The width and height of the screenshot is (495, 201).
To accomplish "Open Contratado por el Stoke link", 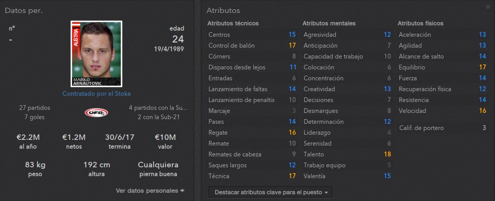I will click(x=96, y=94).
